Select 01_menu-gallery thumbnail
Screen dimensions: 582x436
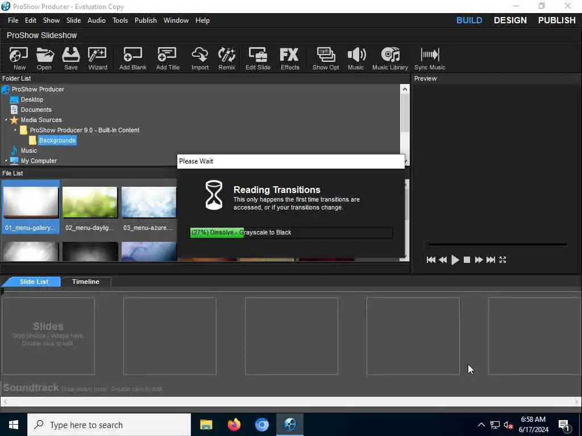click(31, 207)
